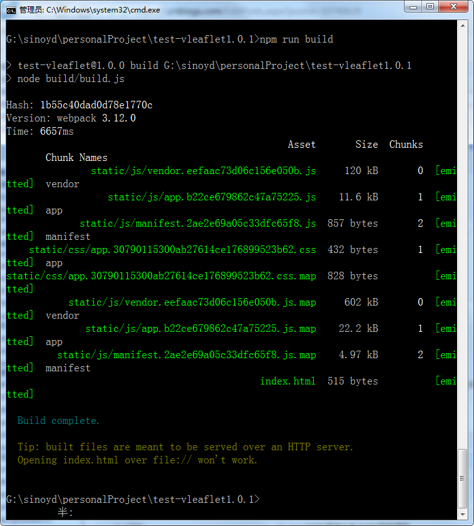
Task: Click the index.html asset name
Action: pos(288,381)
